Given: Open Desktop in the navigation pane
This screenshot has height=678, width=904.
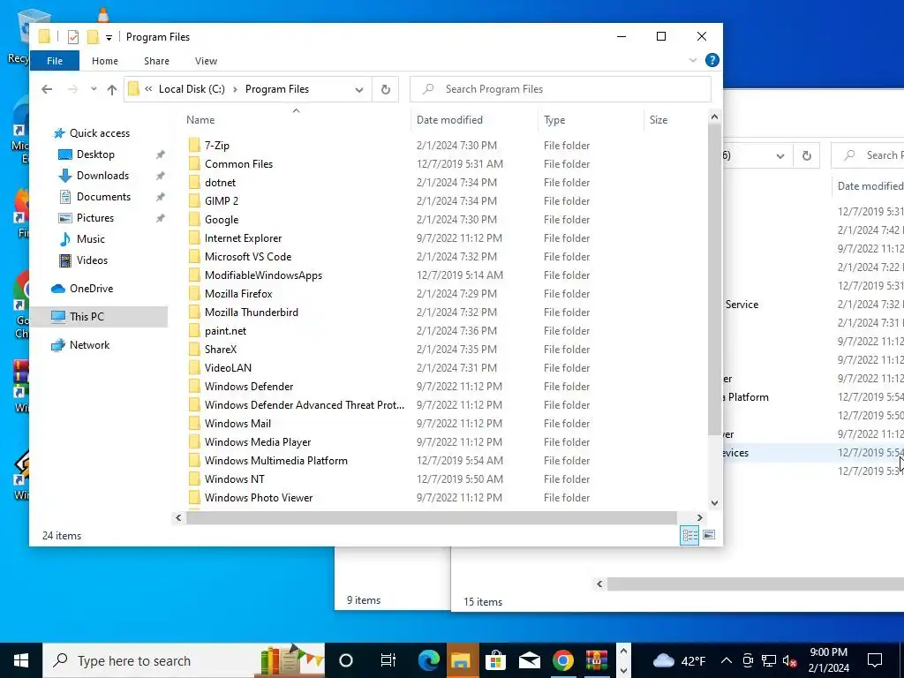Looking at the screenshot, I should (x=95, y=154).
